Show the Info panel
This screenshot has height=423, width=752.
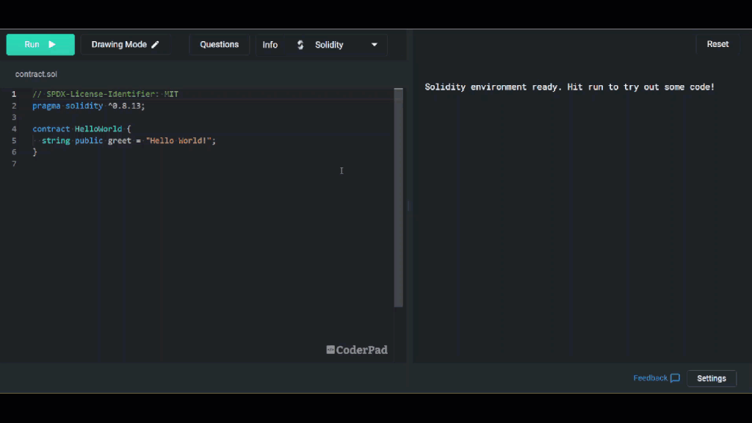pyautogui.click(x=270, y=45)
